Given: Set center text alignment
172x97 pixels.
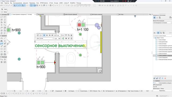Looking at the screenshot, I should pos(47,35).
